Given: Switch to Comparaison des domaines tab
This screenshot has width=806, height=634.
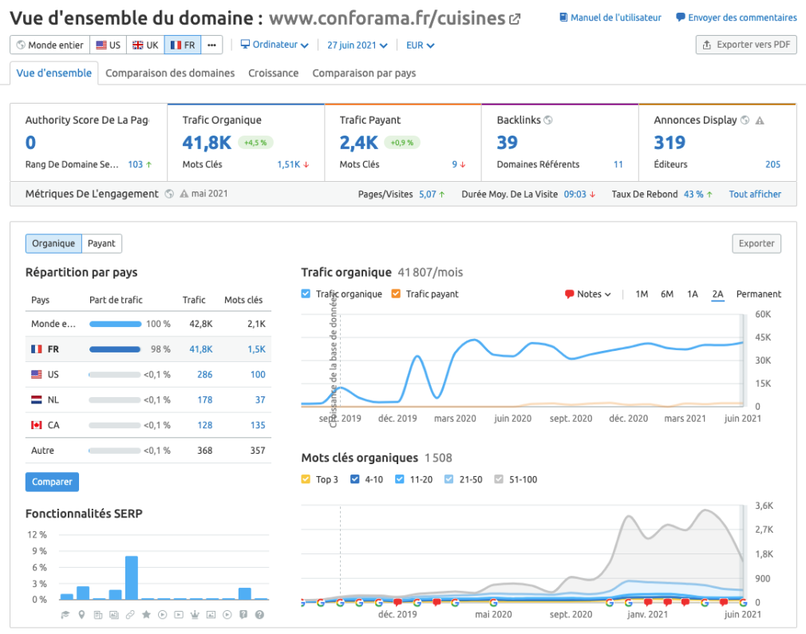Looking at the screenshot, I should click(x=170, y=73).
